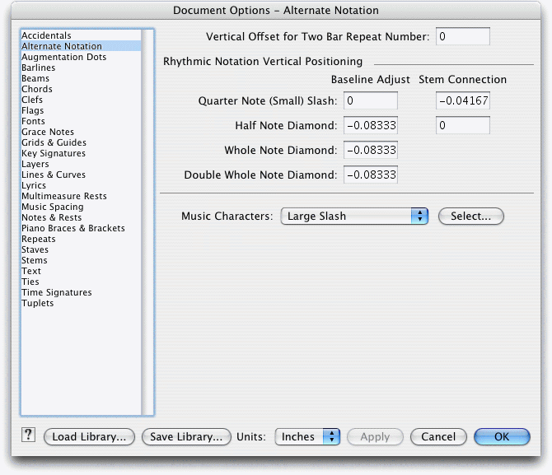
Task: Select Accidentals in the category list
Action: pos(81,35)
